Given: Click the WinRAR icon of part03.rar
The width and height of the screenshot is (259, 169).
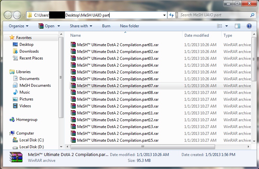Looking at the screenshot, I should coord(73,58).
